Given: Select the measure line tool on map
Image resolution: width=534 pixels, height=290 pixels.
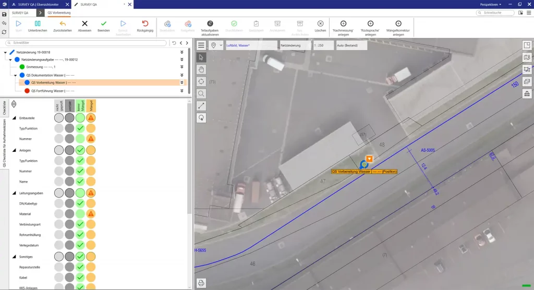Looking at the screenshot, I should [x=201, y=105].
